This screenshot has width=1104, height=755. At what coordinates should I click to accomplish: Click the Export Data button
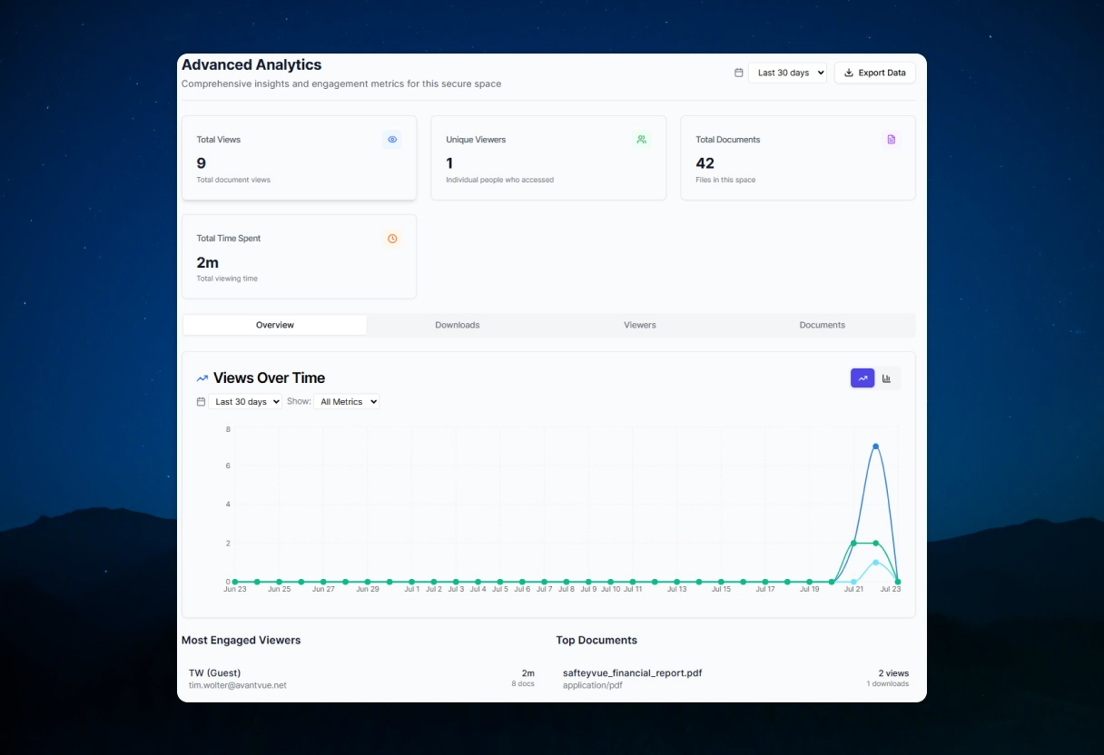(x=874, y=72)
